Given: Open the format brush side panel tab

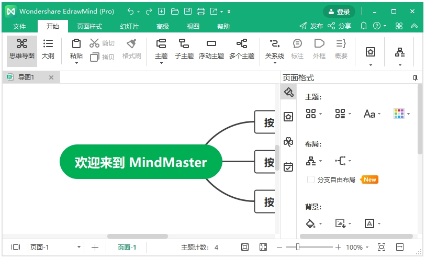Looking at the screenshot, I should coord(288,92).
